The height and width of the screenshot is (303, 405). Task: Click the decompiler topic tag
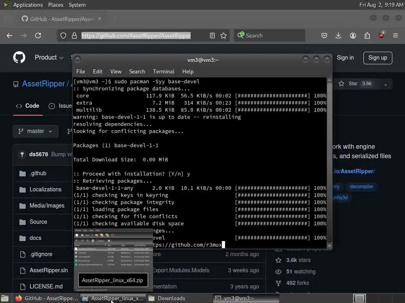click(x=361, y=187)
